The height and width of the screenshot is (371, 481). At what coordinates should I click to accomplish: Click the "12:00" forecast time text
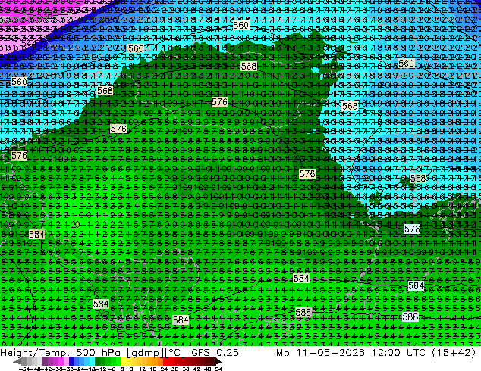(385, 353)
